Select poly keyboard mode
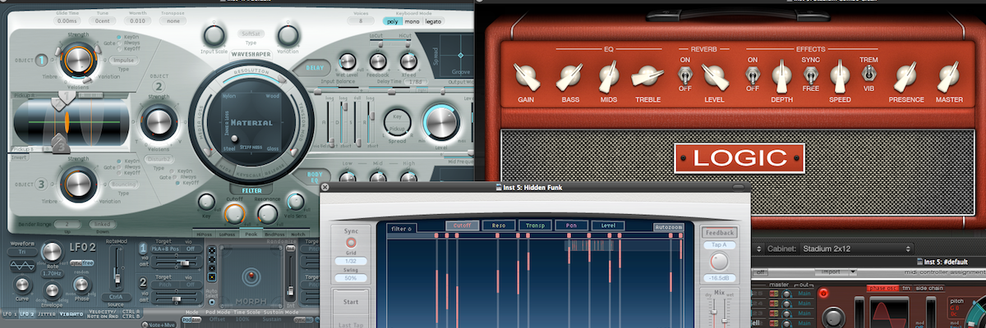Image resolution: width=986 pixels, height=328 pixels. pyautogui.click(x=392, y=20)
